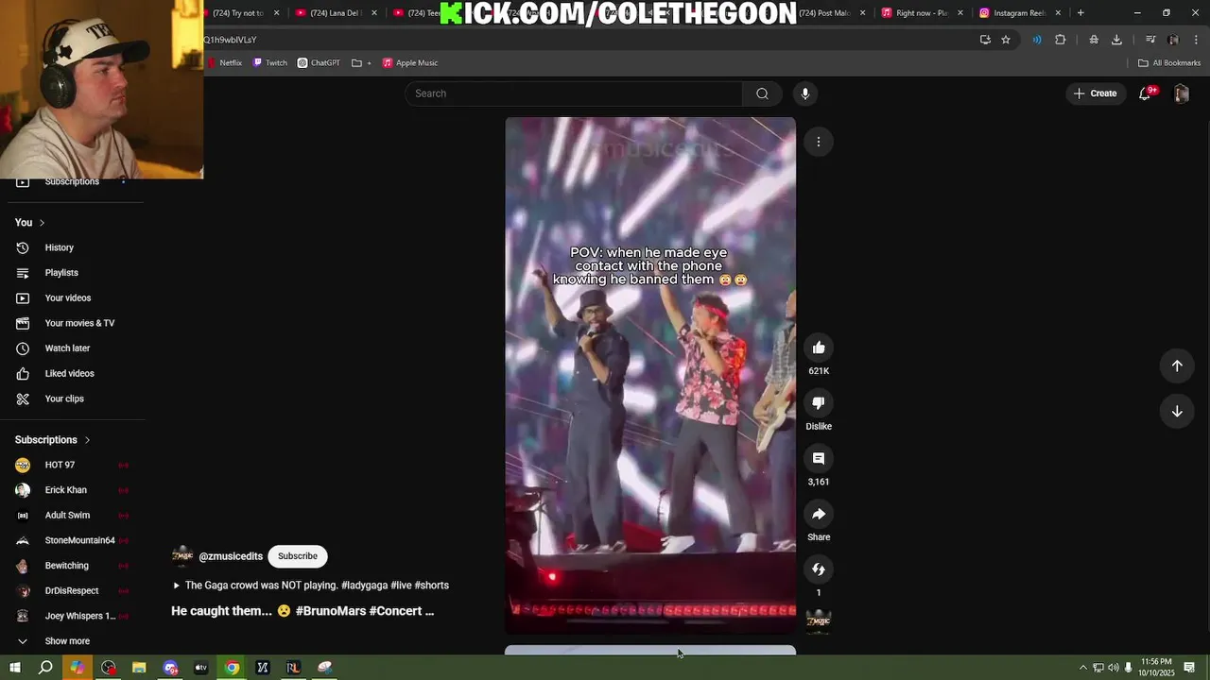Play the linked Gaga crowd video
Viewport: 1210px width, 680px height.
[310, 586]
